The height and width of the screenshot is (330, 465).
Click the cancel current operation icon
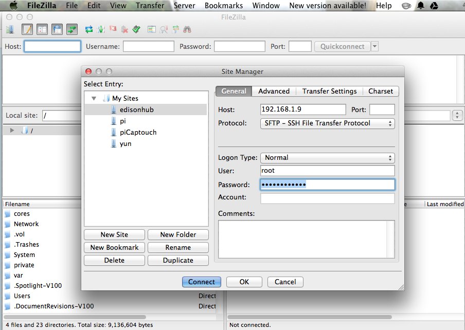(x=113, y=29)
